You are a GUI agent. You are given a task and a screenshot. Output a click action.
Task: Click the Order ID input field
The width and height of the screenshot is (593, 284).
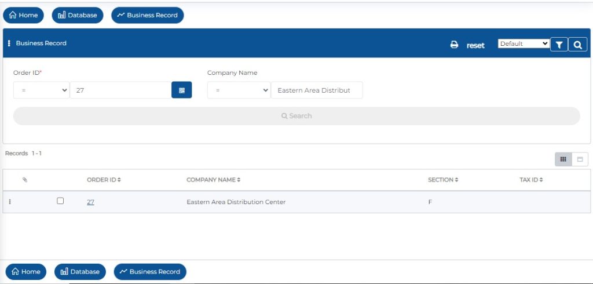[x=120, y=90]
